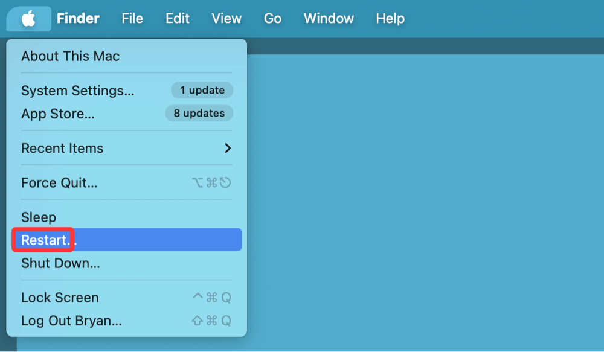
Task: Open the File menu
Action: tap(132, 18)
